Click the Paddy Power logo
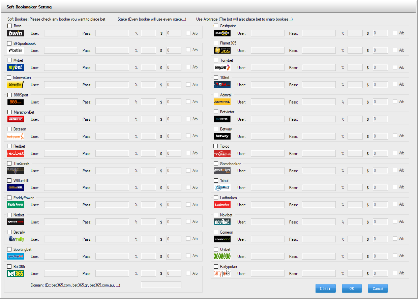 [x=16, y=205]
